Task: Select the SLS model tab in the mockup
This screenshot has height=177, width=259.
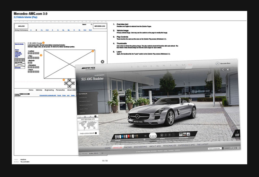Action: [190, 64]
